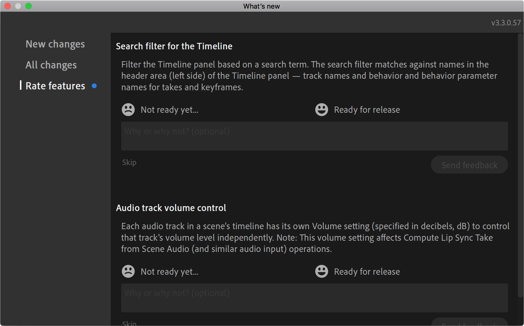Click the feedback text box for Audio track volume
Image resolution: width=524 pixels, height=326 pixels.
[x=314, y=298]
